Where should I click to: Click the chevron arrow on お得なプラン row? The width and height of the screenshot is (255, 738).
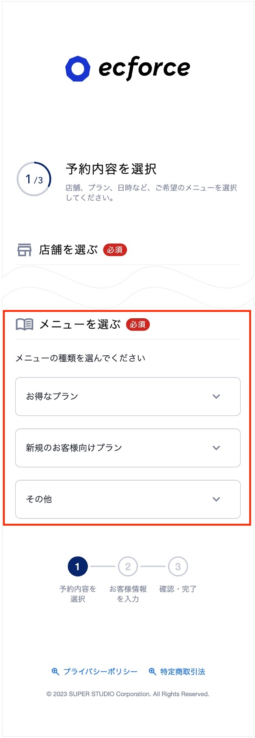(216, 397)
